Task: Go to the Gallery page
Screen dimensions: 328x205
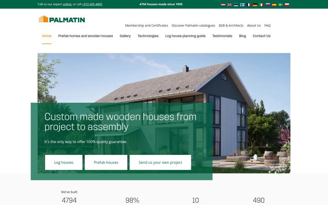Action: click(x=125, y=36)
